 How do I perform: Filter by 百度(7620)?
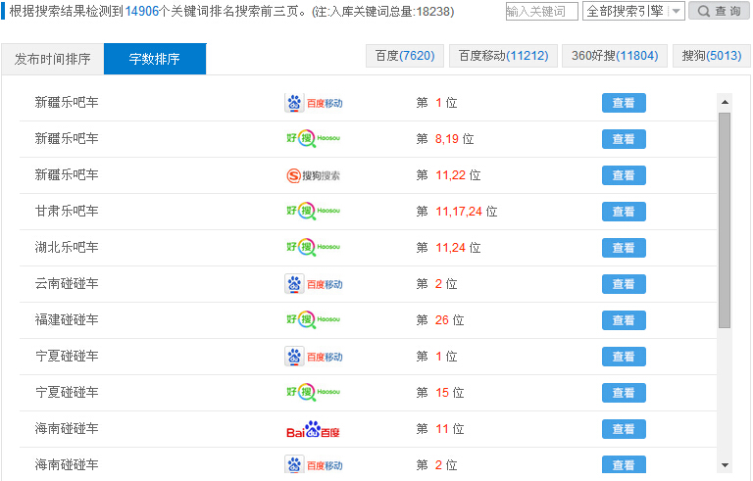pyautogui.click(x=405, y=56)
